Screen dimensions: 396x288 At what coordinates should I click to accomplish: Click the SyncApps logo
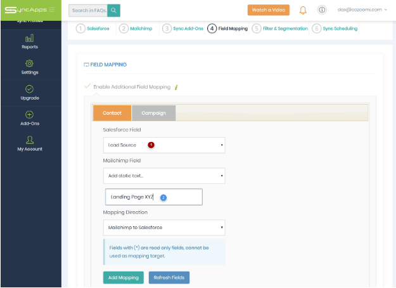coord(25,10)
